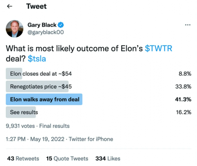Click the Gary Black display name
Image resolution: width=197 pixels, height=166 pixels.
coord(42,25)
